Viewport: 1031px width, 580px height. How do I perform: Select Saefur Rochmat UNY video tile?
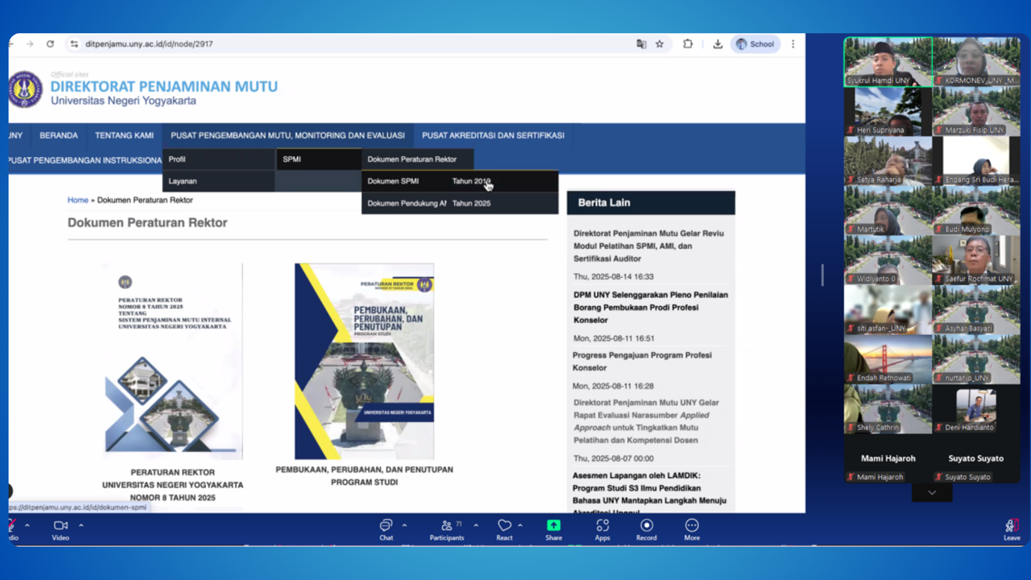(x=976, y=260)
